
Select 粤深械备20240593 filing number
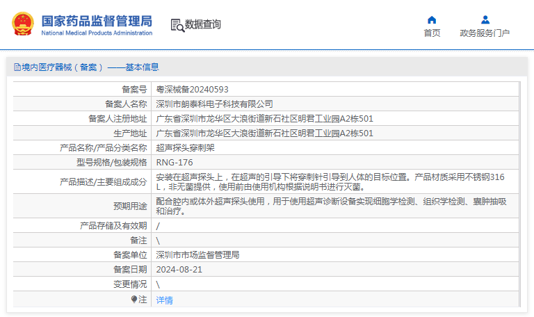tap(192, 89)
